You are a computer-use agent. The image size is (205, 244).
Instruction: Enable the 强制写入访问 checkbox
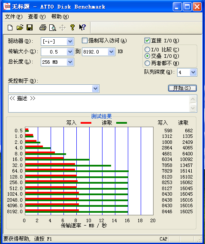(84, 41)
